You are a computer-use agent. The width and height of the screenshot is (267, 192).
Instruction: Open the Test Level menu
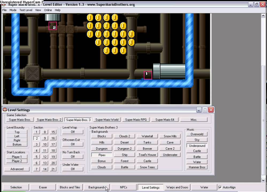[26, 10]
